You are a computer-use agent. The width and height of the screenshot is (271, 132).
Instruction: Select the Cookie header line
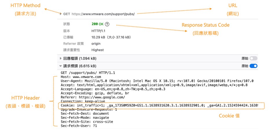[159, 106]
